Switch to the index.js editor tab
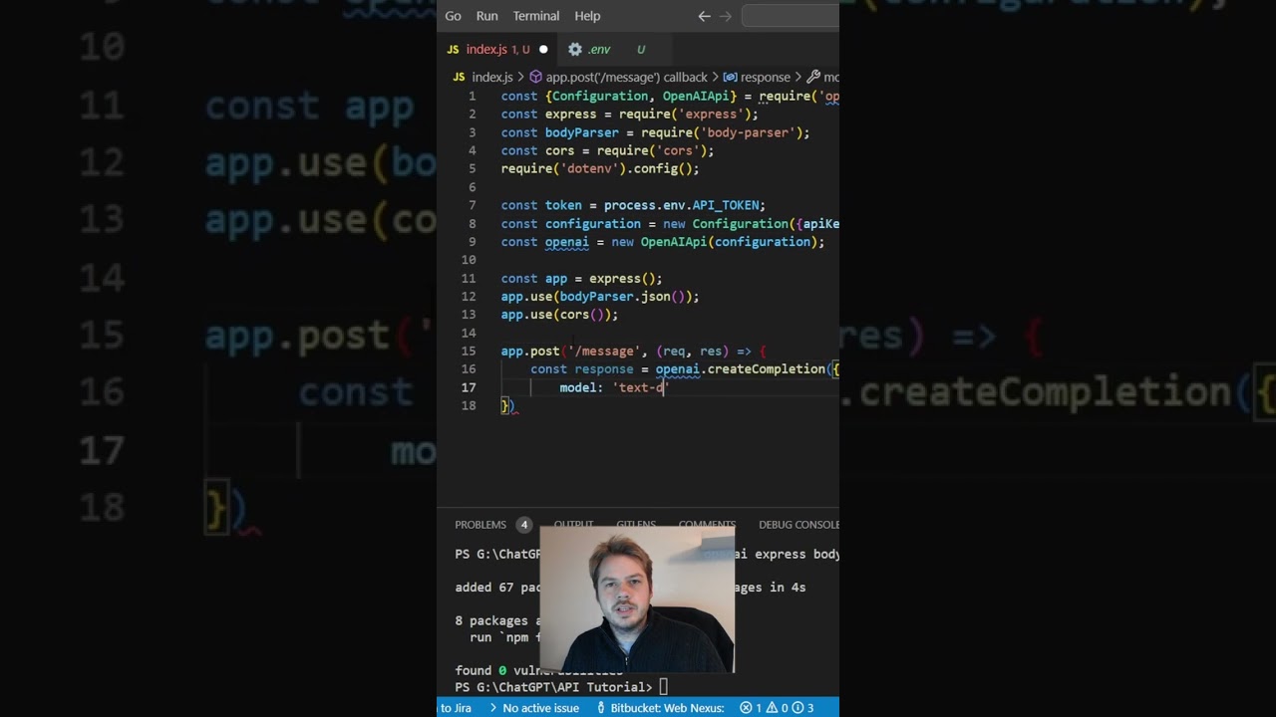1276x717 pixels. click(497, 49)
